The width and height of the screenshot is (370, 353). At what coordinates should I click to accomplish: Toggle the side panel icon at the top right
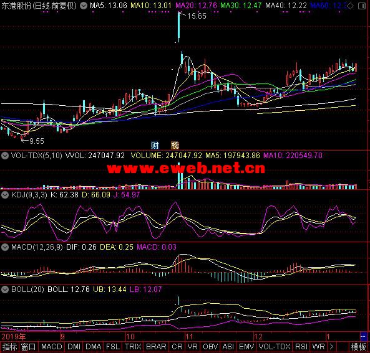pos(362,6)
